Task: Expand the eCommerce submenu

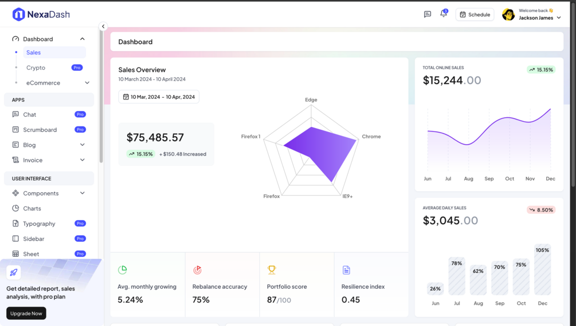Action: [x=87, y=83]
